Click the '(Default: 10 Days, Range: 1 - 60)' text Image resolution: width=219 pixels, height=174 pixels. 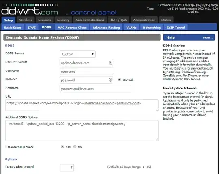pyautogui.click(x=129, y=167)
